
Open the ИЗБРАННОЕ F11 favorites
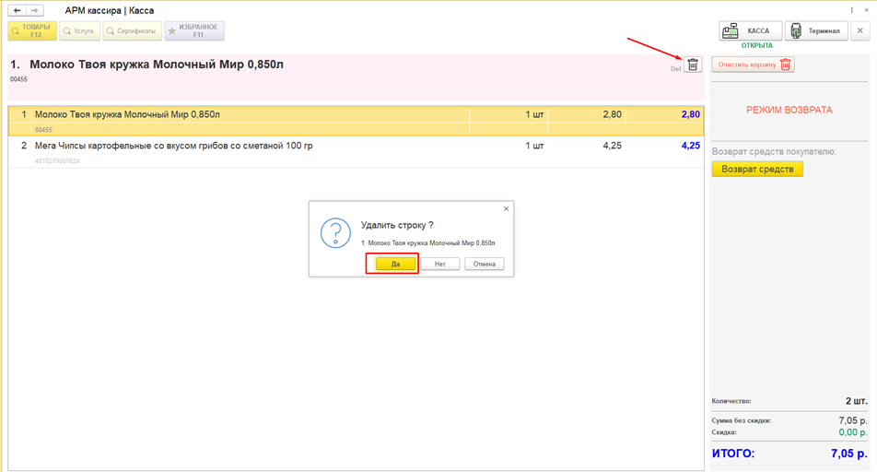coord(194,30)
